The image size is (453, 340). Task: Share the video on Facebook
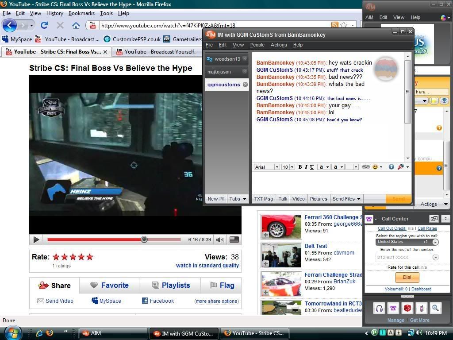tap(158, 301)
